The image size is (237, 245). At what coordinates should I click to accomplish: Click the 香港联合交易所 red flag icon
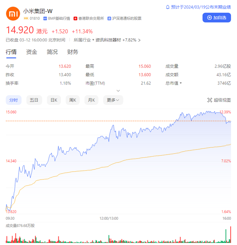click(x=75, y=19)
